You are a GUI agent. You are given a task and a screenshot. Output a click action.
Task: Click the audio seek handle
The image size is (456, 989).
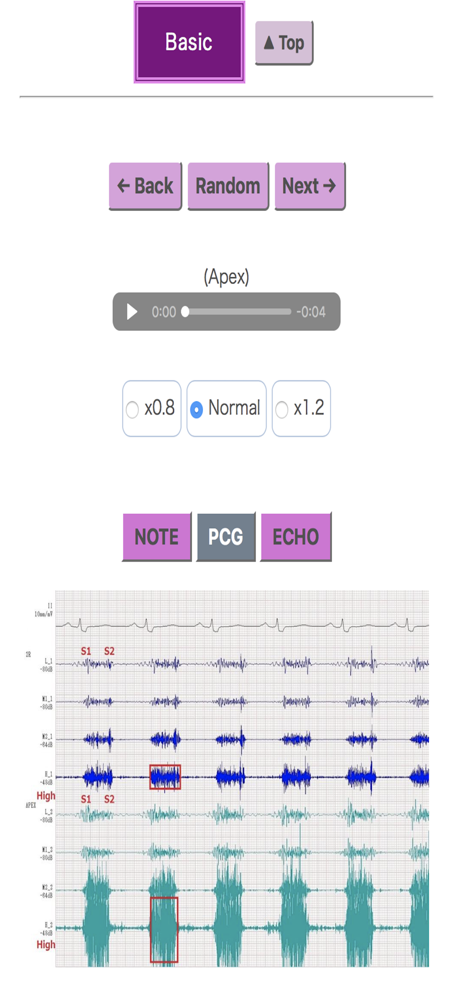185,312
